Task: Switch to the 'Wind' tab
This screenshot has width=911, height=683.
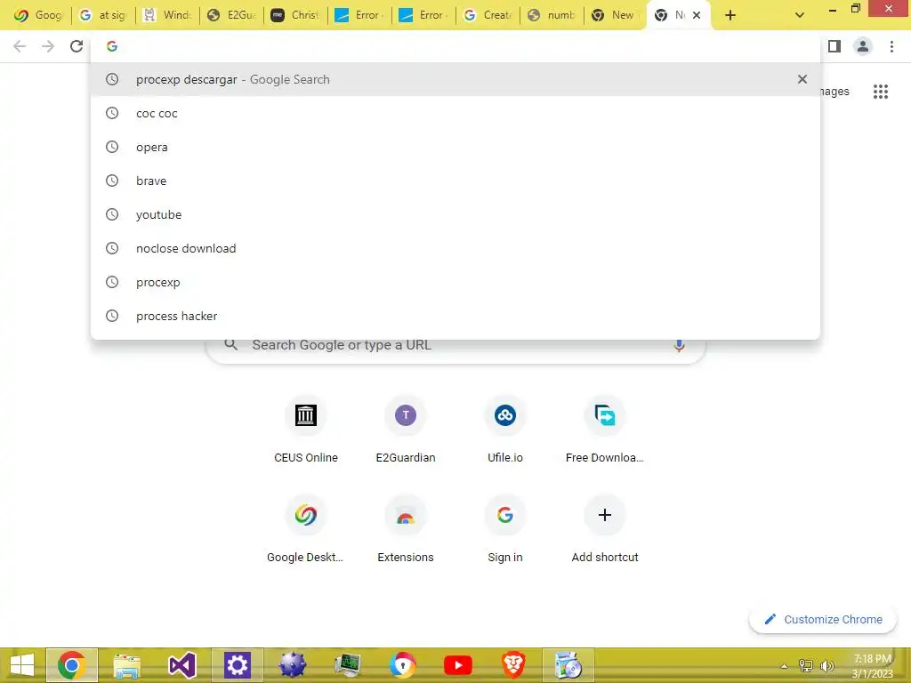Action: click(168, 15)
